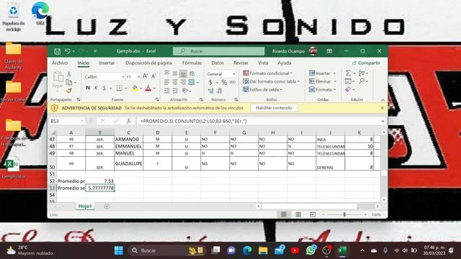
Task: Open Quick Access Toolbar customize arrow
Action: coord(95,51)
